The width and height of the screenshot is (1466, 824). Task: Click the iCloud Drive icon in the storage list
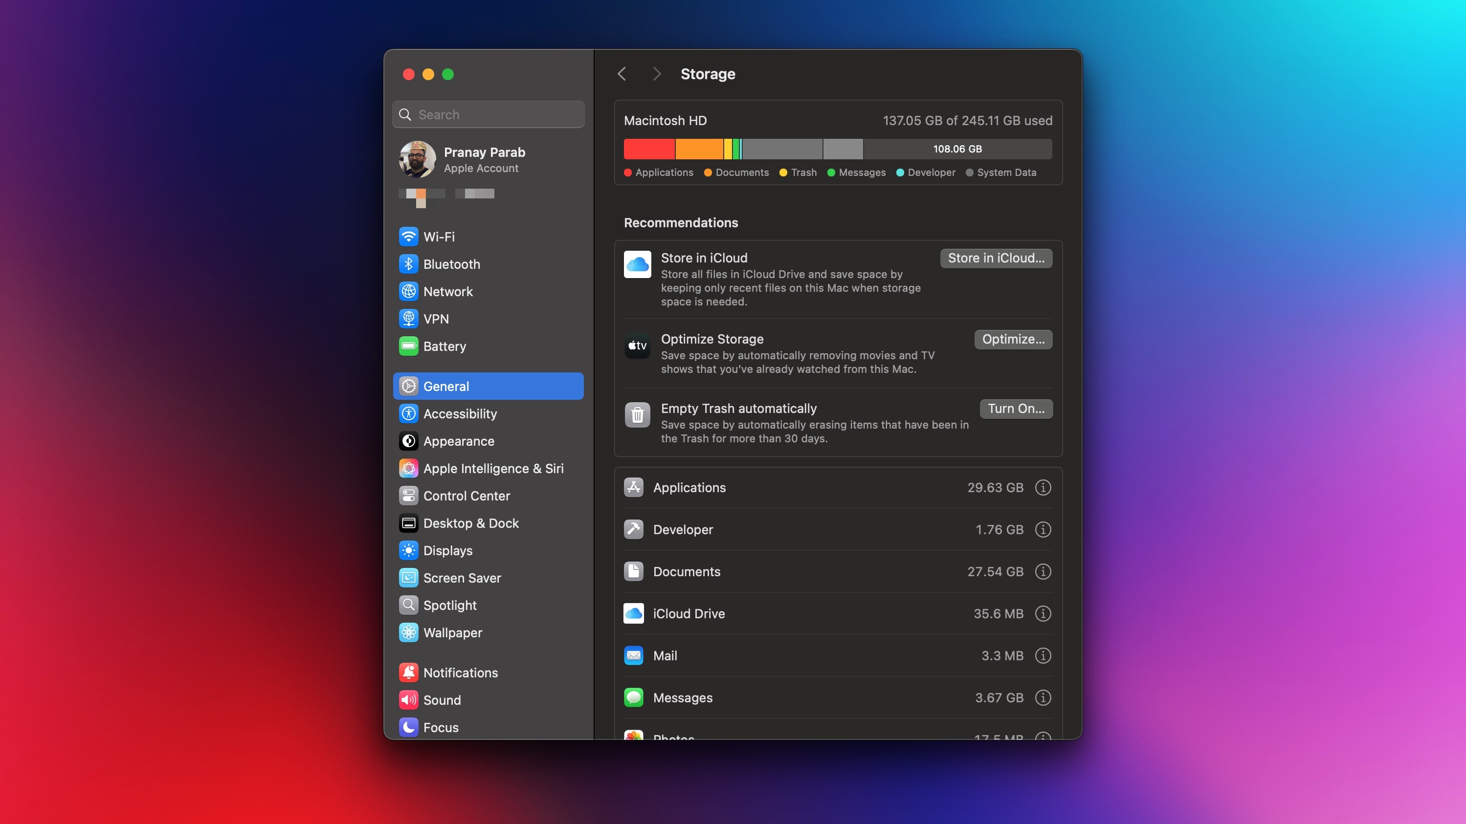pos(633,613)
